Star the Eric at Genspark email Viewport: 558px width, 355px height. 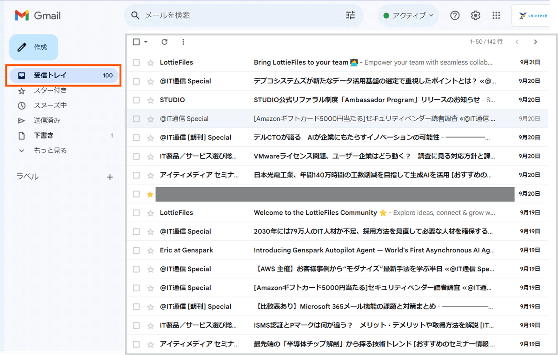(x=150, y=250)
